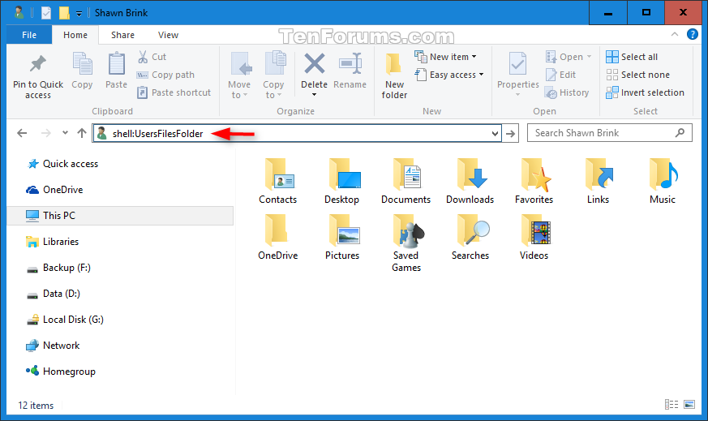Screen dimensions: 708x421
Task: Click the Properties checkmark icon
Action: [x=518, y=64]
